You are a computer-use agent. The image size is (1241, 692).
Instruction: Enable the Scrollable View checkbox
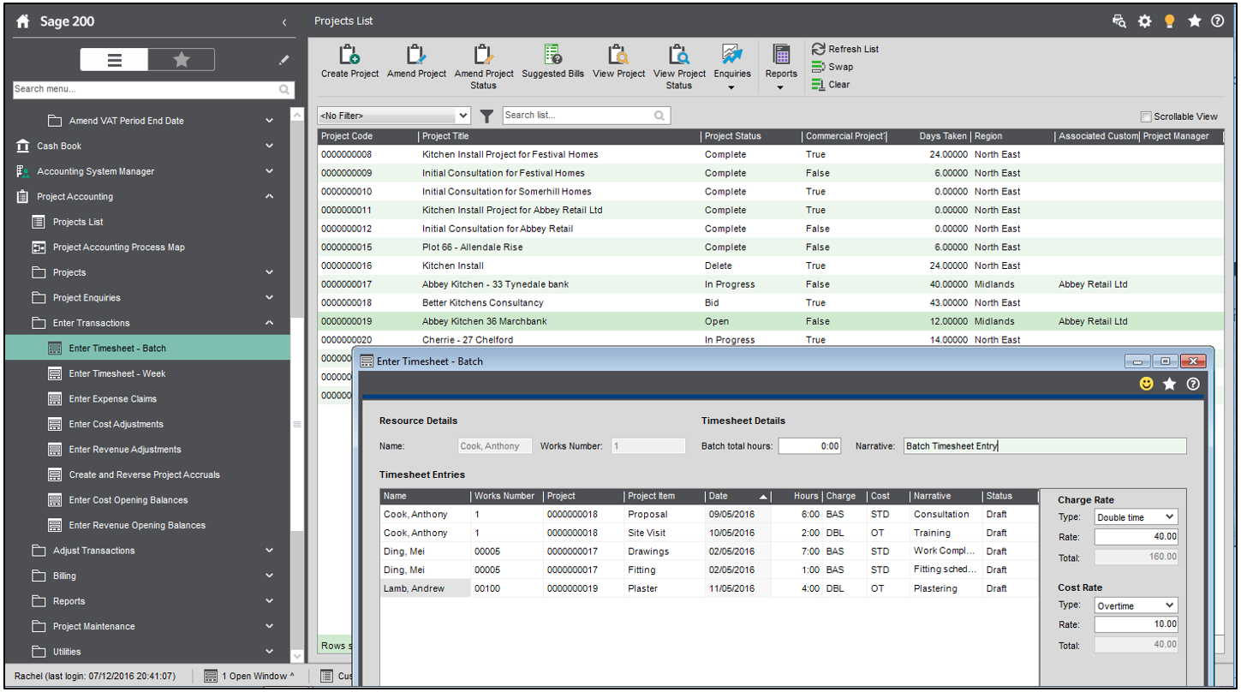coord(1146,117)
